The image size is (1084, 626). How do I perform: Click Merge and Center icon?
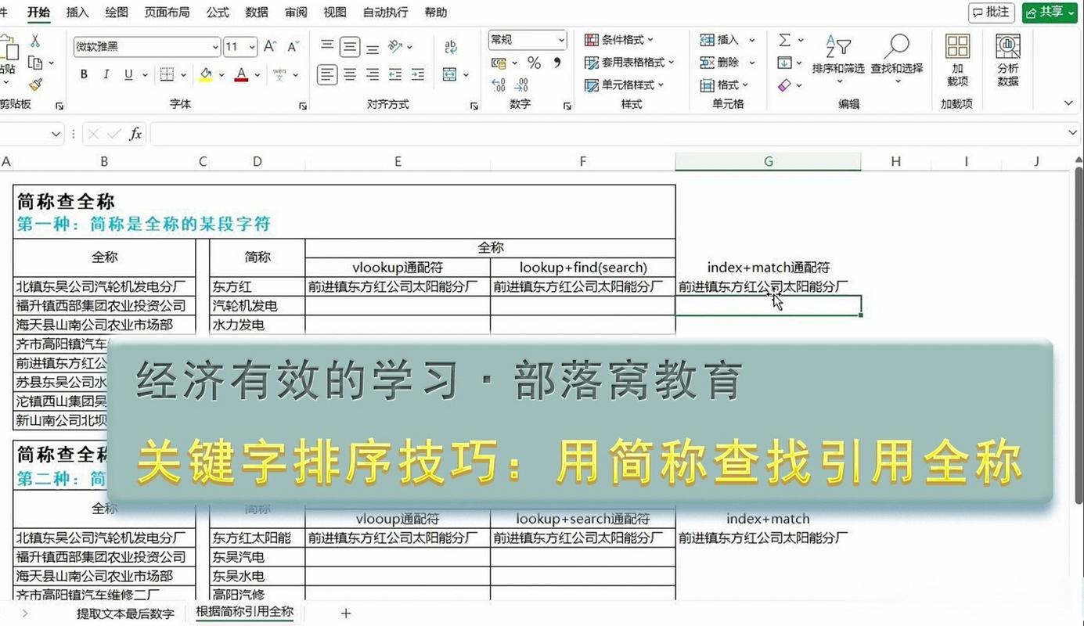(449, 74)
